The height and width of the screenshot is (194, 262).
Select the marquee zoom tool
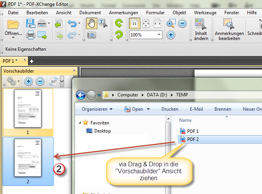point(171,23)
